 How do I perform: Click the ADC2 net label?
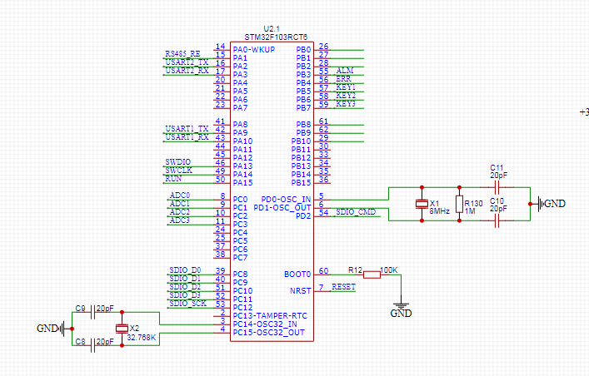click(x=180, y=211)
